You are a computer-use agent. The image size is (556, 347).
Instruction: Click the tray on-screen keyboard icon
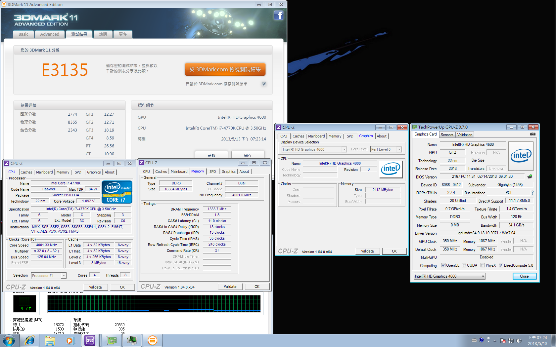pos(474,340)
